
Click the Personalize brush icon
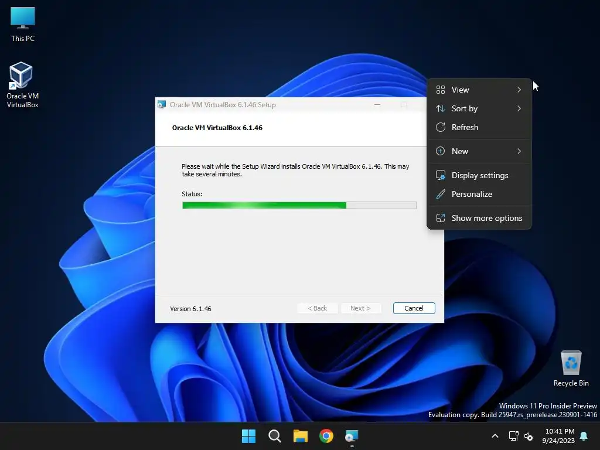(x=441, y=194)
